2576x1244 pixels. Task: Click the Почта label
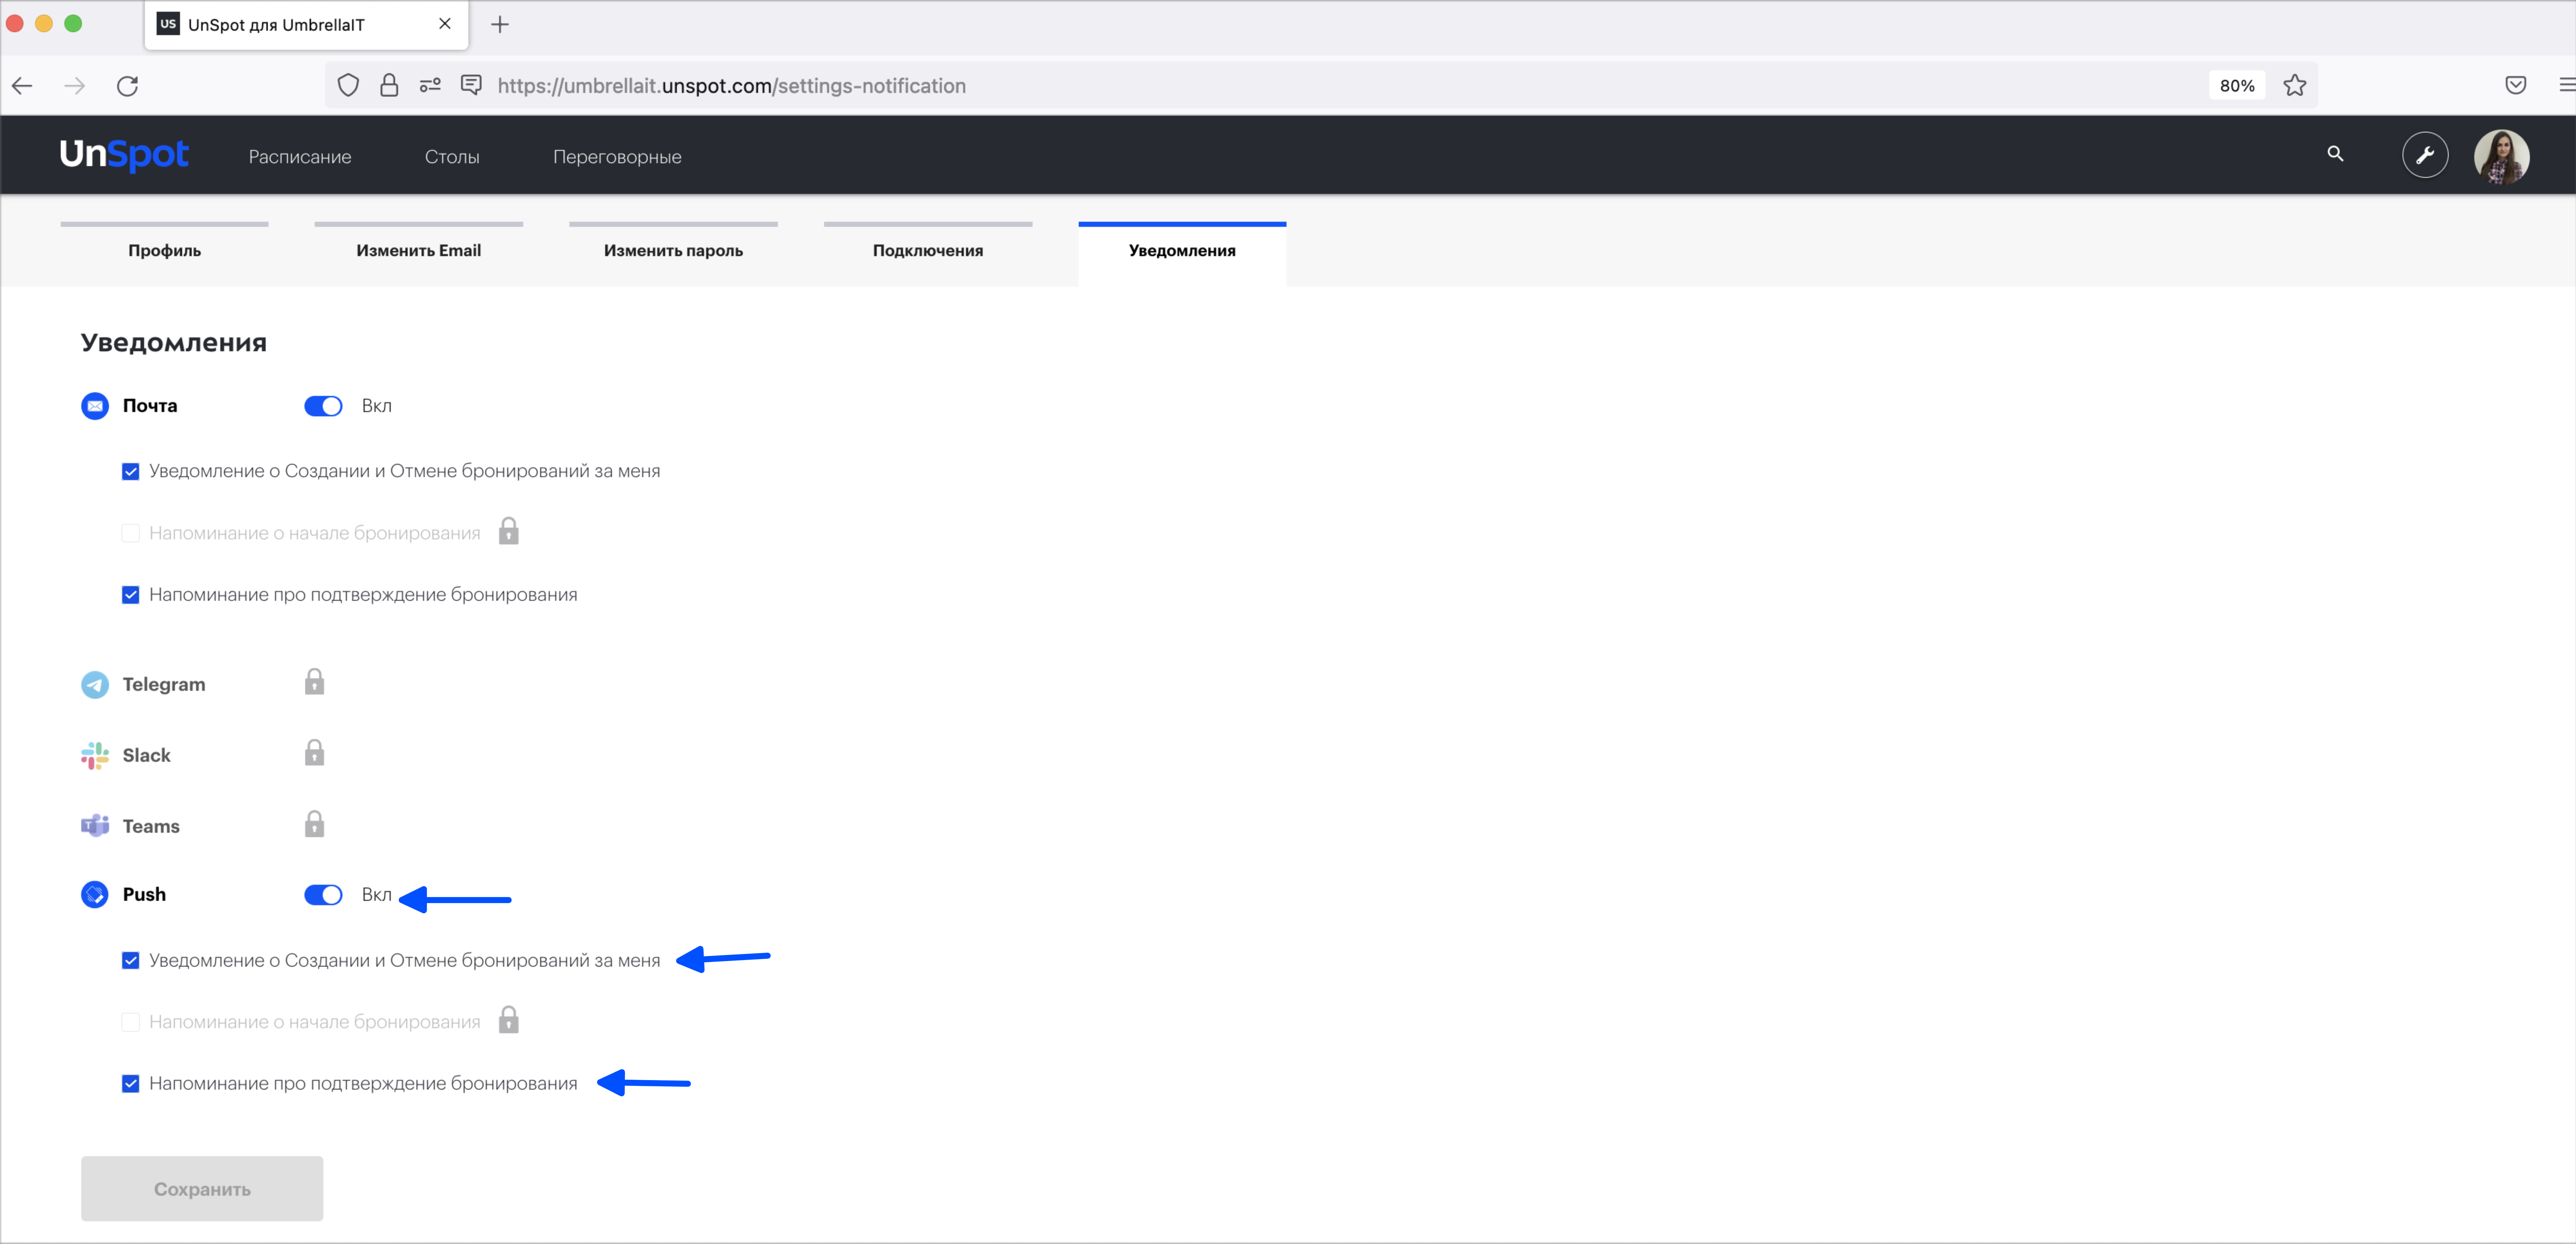coord(150,406)
